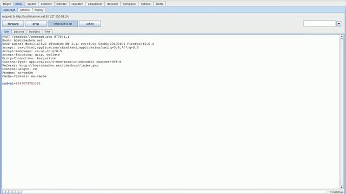346x194 pixels.
Task: Switch to the sequencer tab
Action: pos(95,4)
